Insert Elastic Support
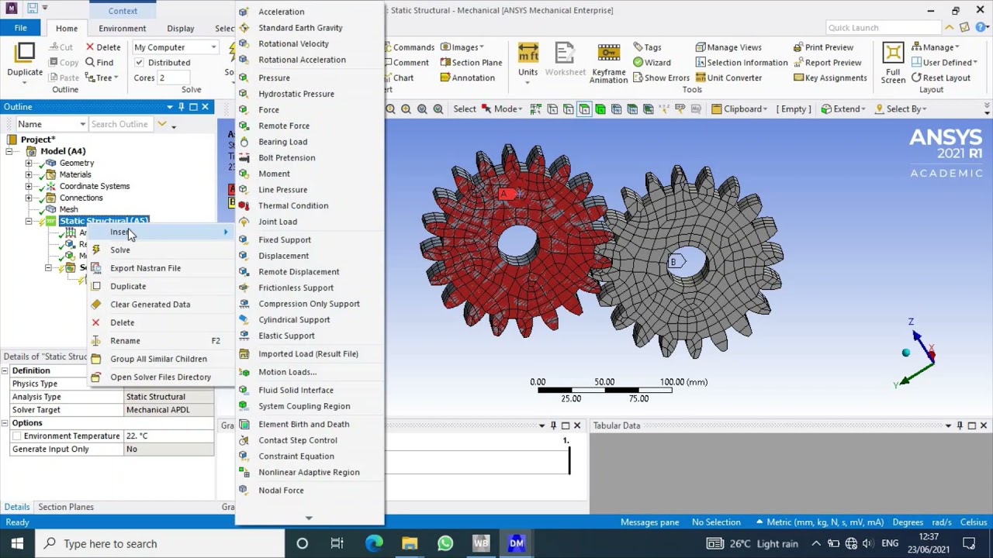This screenshot has height=558, width=993. coord(286,336)
